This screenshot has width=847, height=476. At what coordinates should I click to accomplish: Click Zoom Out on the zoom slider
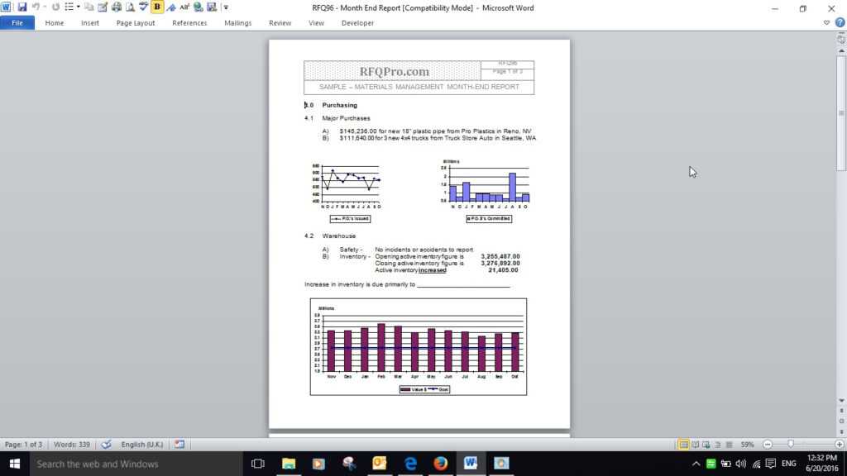pos(768,444)
